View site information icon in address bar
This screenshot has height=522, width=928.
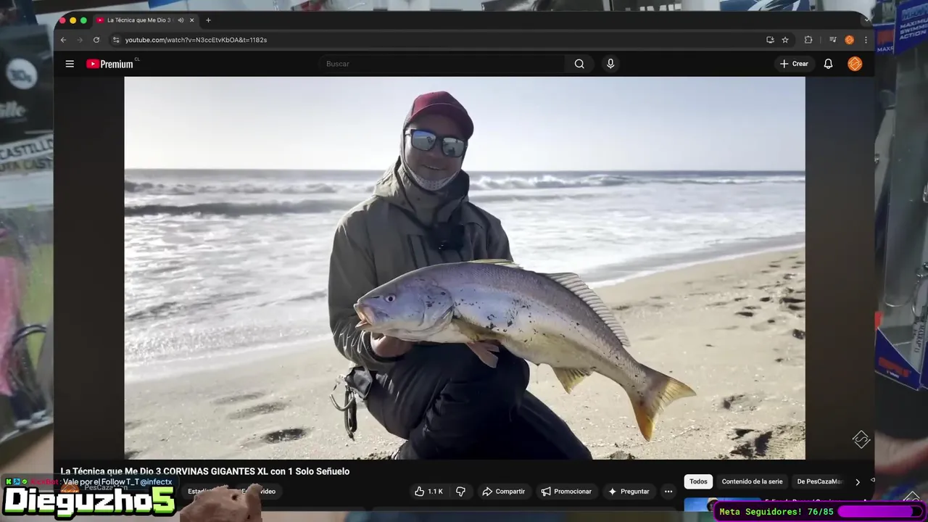115,40
